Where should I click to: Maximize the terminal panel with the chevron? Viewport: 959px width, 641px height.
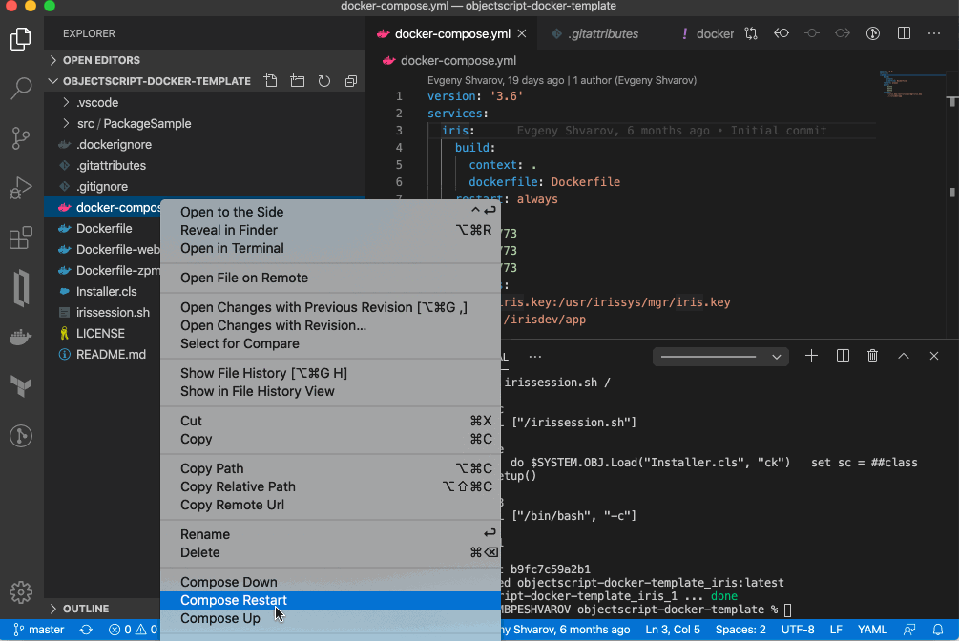point(904,355)
